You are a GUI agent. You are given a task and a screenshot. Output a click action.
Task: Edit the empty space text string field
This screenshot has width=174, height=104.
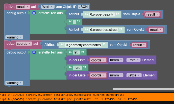pyautogui.click(x=74, y=22)
